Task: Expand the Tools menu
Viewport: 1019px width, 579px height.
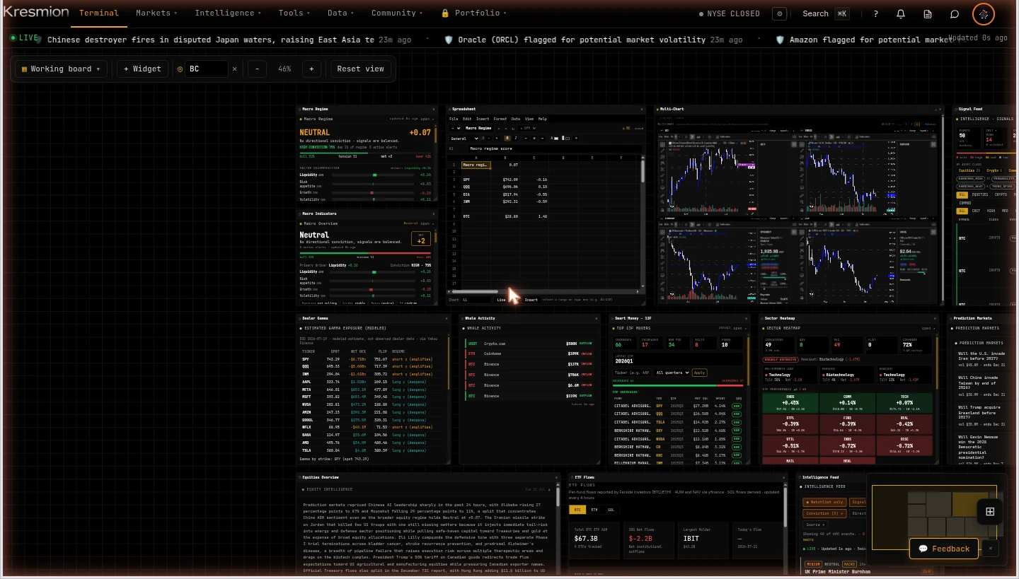Action: (295, 13)
